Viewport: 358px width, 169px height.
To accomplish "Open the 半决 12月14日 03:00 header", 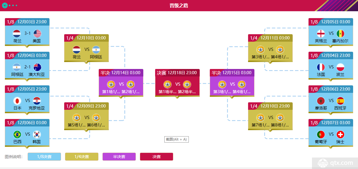I will (121, 73).
